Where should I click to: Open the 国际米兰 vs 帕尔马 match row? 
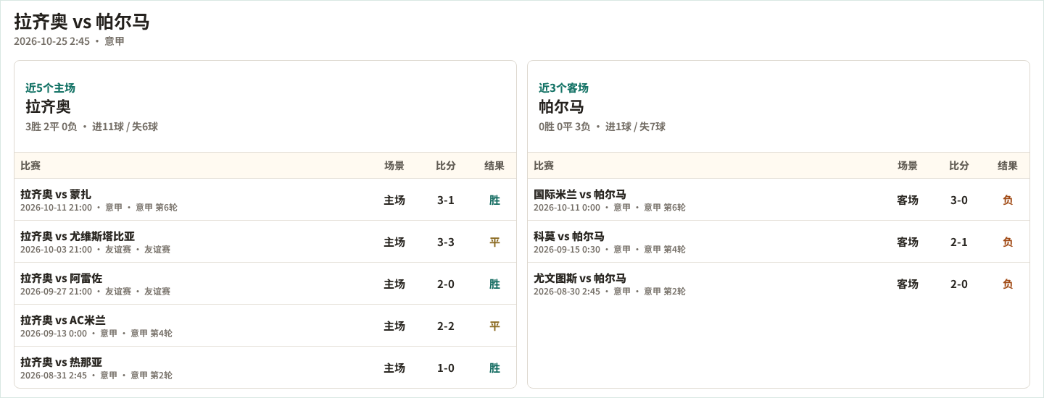[x=779, y=200]
